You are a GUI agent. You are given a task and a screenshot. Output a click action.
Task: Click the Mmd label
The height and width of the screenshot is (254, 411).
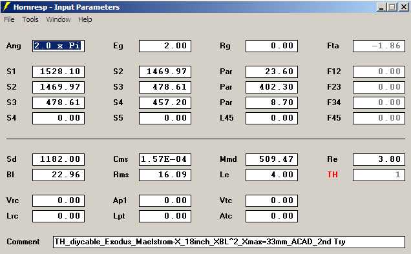[228, 159]
